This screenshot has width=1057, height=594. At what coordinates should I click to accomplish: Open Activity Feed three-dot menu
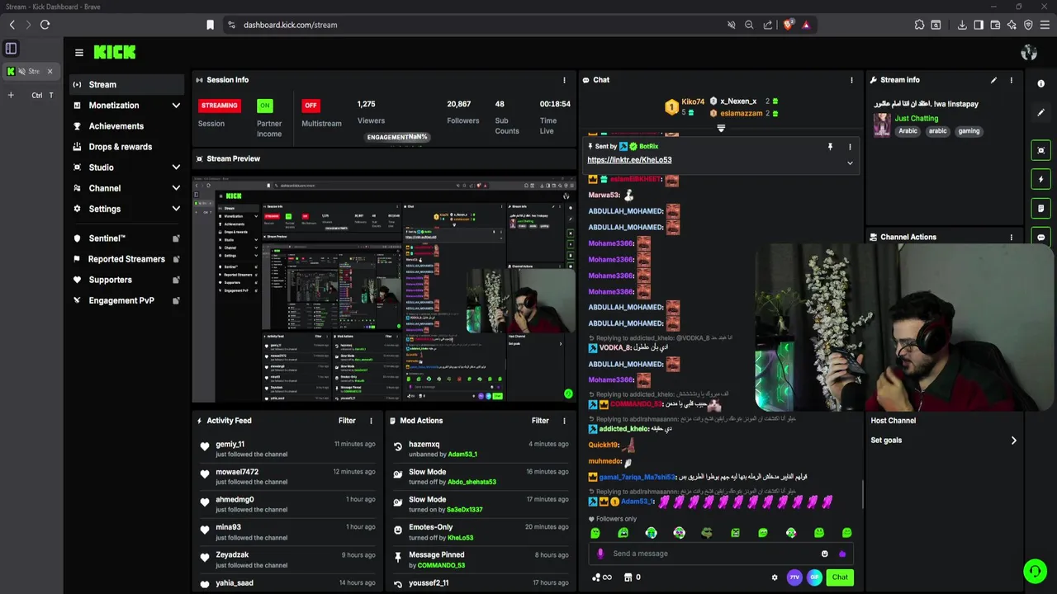(x=371, y=421)
